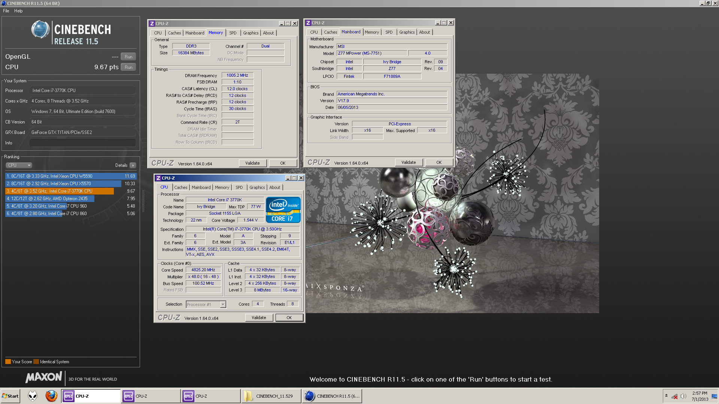The height and width of the screenshot is (404, 719).
Task: Click OK in the memory CPU-Z window
Action: 283,163
